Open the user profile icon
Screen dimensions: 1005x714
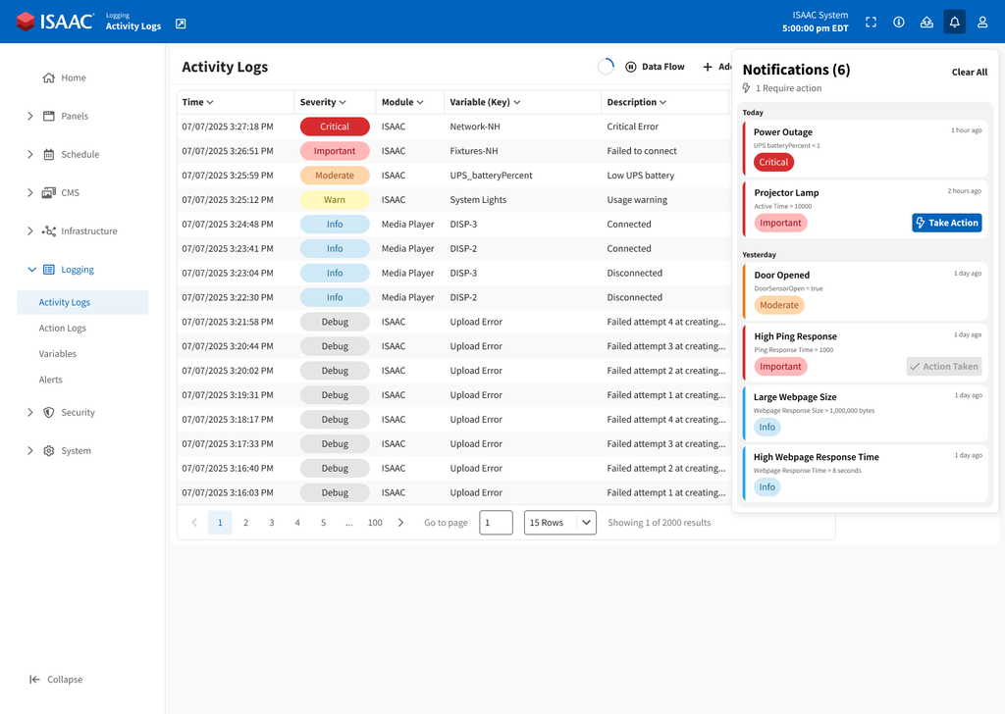pyautogui.click(x=982, y=22)
